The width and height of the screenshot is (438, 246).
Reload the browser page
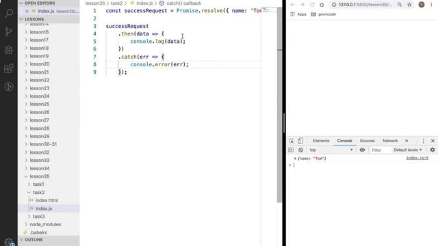pyautogui.click(x=312, y=5)
